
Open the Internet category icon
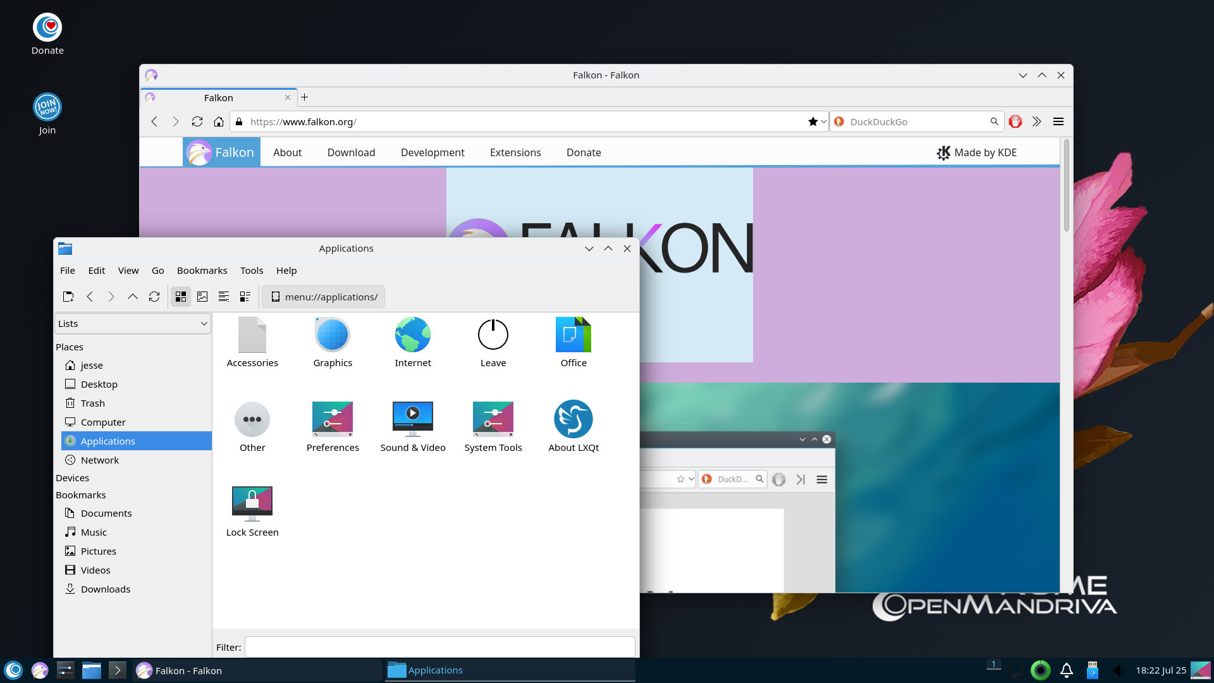pos(413,335)
